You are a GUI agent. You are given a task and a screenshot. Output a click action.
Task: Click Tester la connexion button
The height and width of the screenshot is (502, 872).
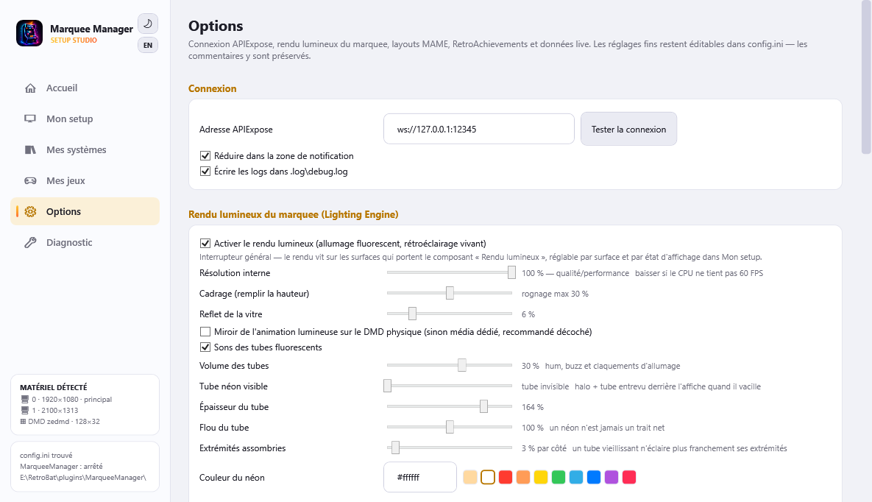tap(628, 129)
